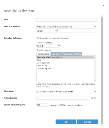Select Team site (classic experience) template
The width and height of the screenshot is (109, 128).
click(65, 57)
